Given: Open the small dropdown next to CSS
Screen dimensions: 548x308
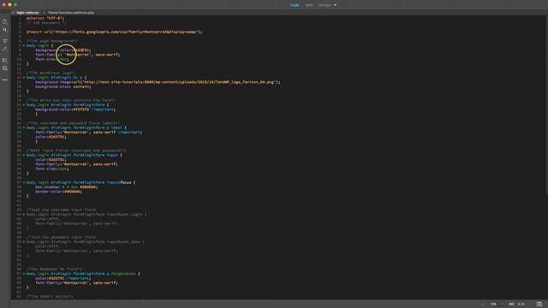Looking at the screenshot, I should (502, 305).
